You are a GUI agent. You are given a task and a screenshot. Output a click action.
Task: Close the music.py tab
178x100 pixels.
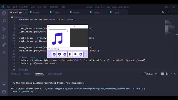click(x=26, y=12)
